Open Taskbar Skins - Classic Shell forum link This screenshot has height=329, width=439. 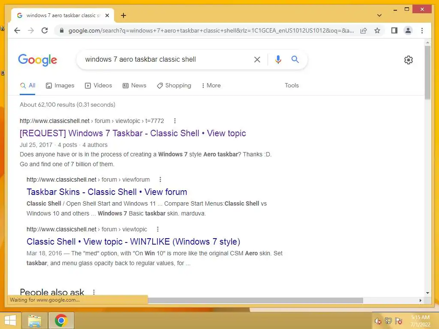107,192
